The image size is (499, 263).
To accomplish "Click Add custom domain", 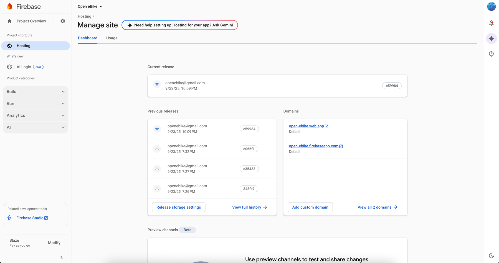I will click(x=310, y=207).
